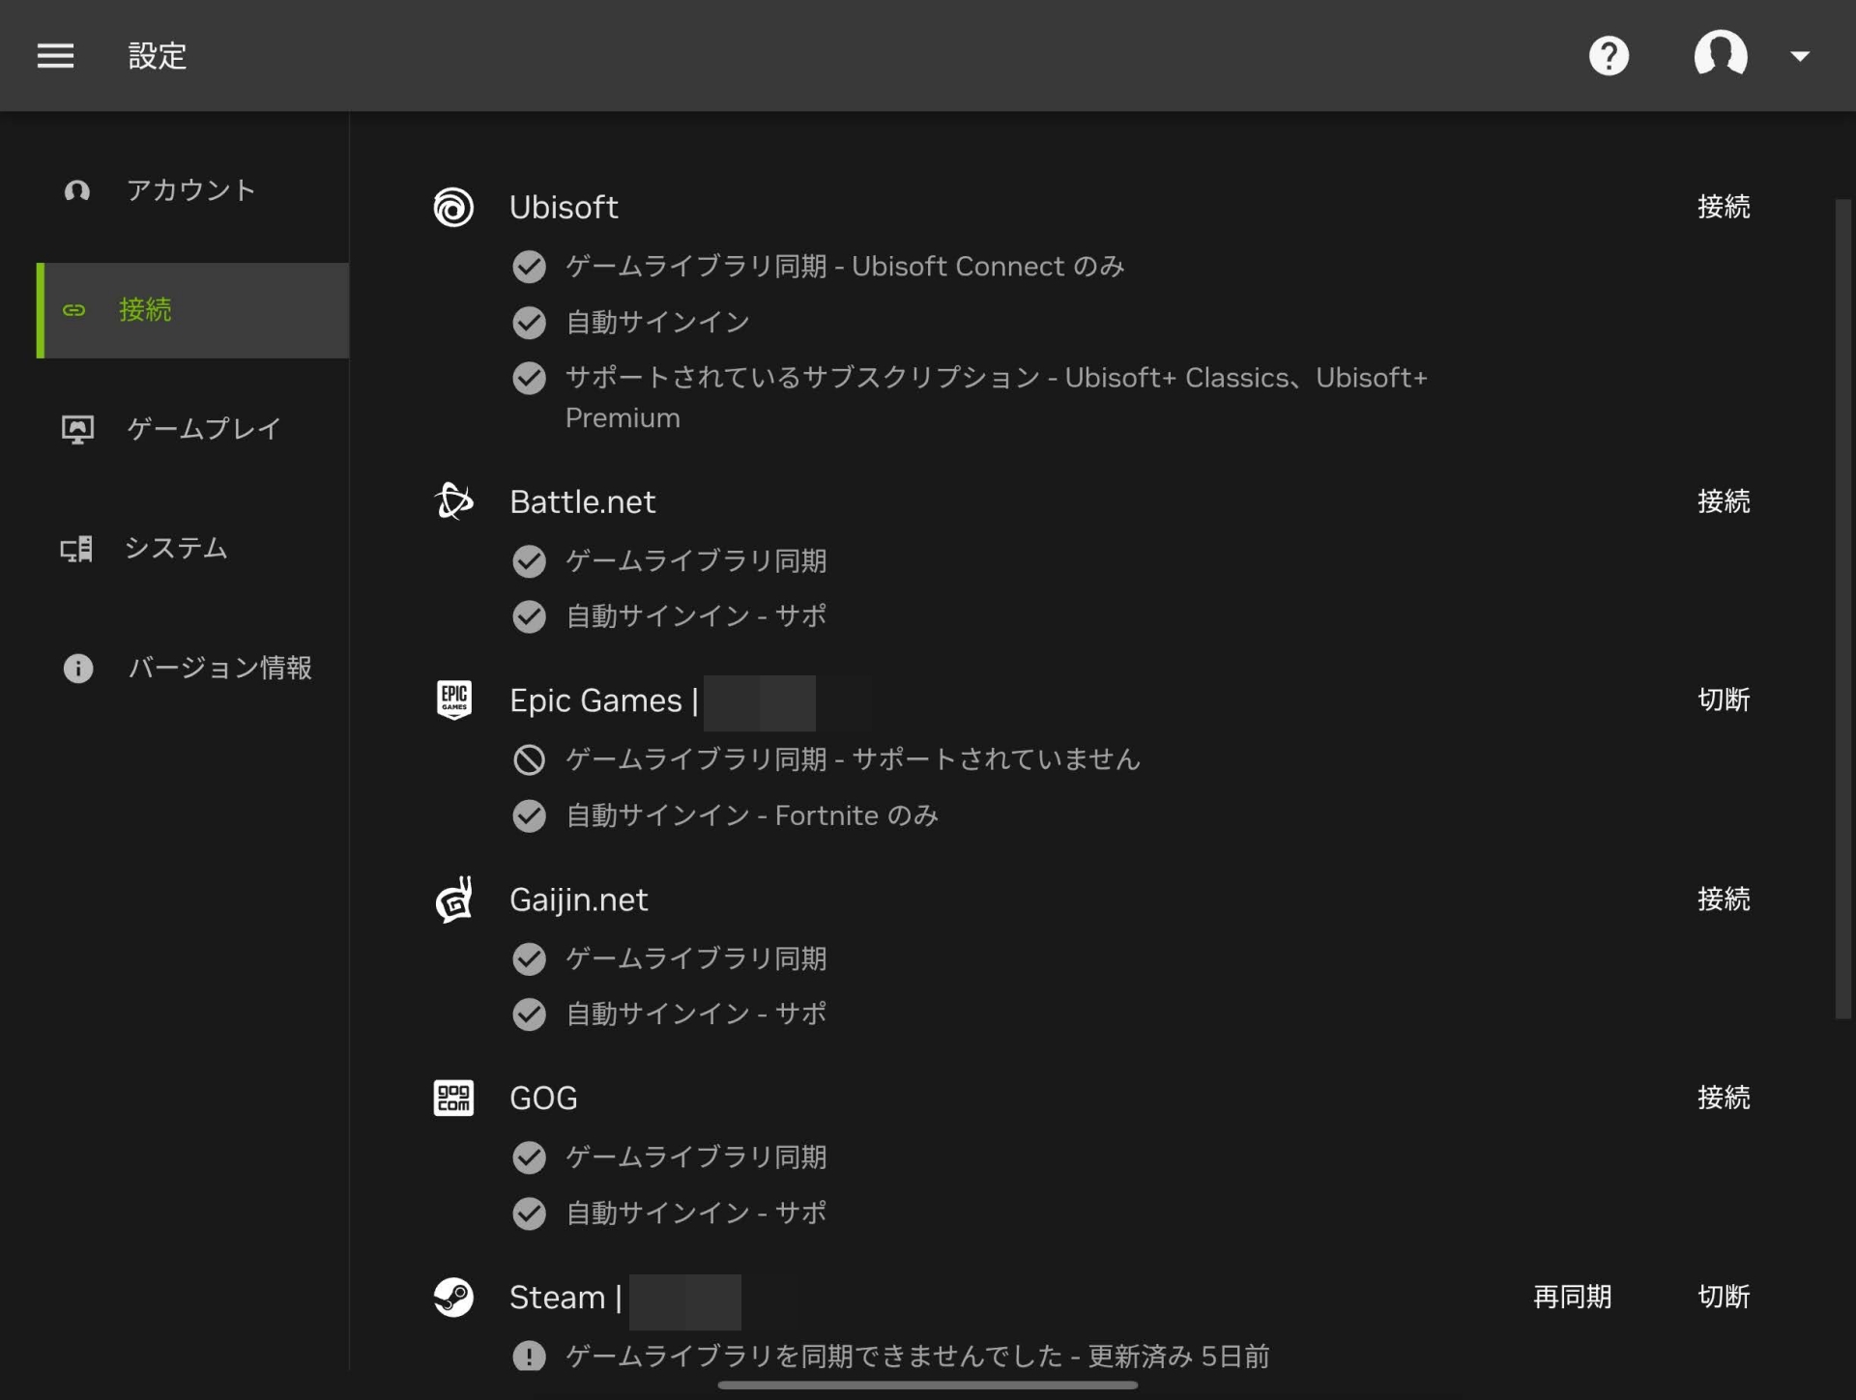The height and width of the screenshot is (1400, 1856).
Task: Connect the Gaijin.net account via 接続
Action: [1724, 900]
